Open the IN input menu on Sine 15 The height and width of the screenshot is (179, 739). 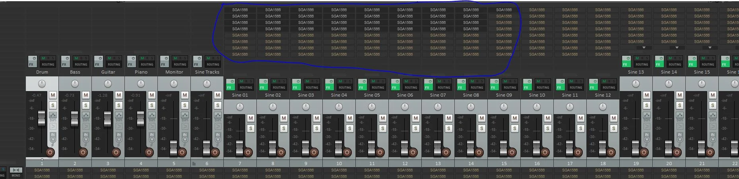[x=713, y=137]
